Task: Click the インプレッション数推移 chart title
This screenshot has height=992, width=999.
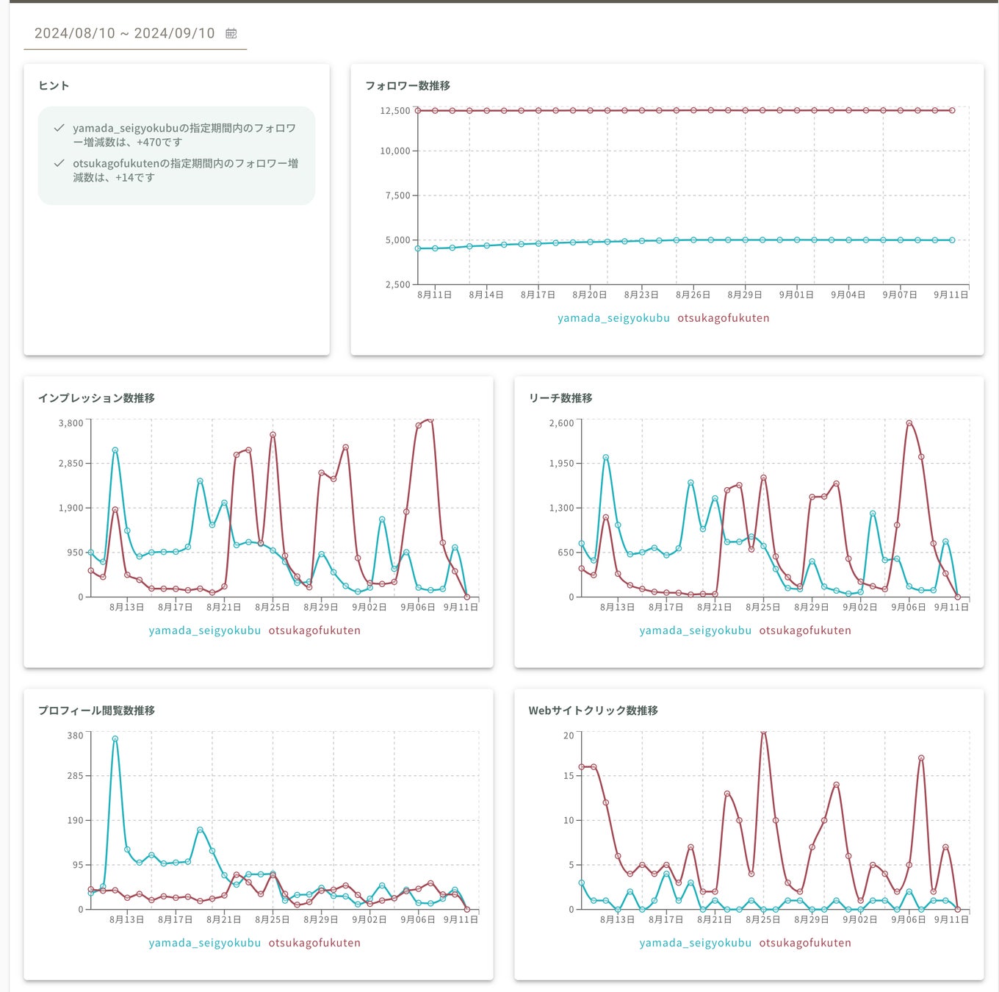Action: tap(96, 398)
